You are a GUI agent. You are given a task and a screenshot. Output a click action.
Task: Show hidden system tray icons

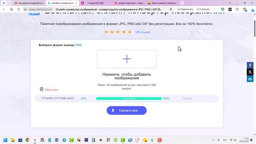click(x=213, y=140)
